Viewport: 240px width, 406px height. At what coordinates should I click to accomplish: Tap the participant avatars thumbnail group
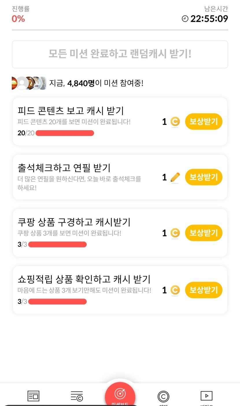tap(29, 83)
